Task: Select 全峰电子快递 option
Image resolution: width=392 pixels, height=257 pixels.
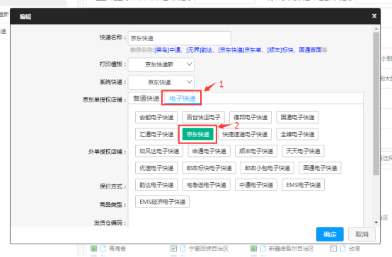Action: 297,134
